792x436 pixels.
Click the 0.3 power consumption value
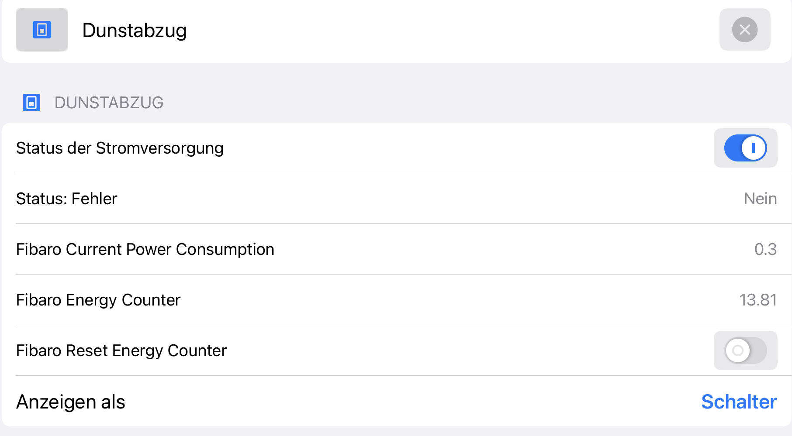click(765, 249)
